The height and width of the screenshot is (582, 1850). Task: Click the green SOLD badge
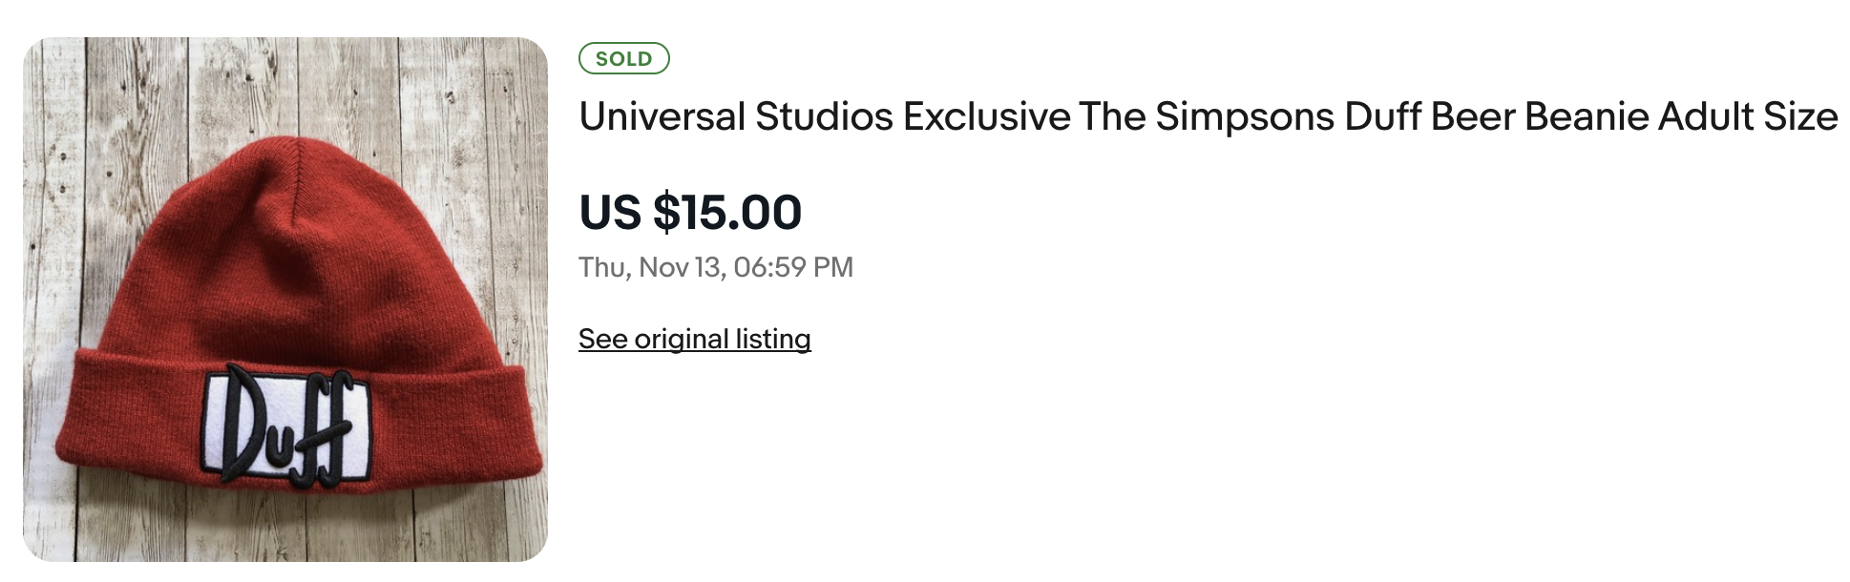point(623,59)
